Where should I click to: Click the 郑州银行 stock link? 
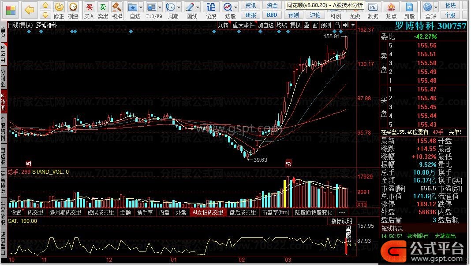click(x=417, y=236)
